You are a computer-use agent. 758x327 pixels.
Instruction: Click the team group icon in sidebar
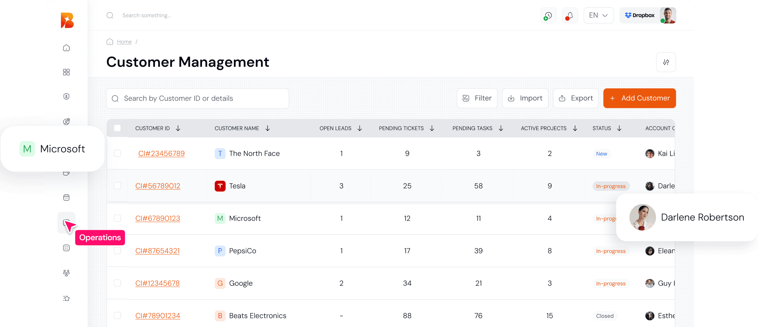click(x=66, y=273)
